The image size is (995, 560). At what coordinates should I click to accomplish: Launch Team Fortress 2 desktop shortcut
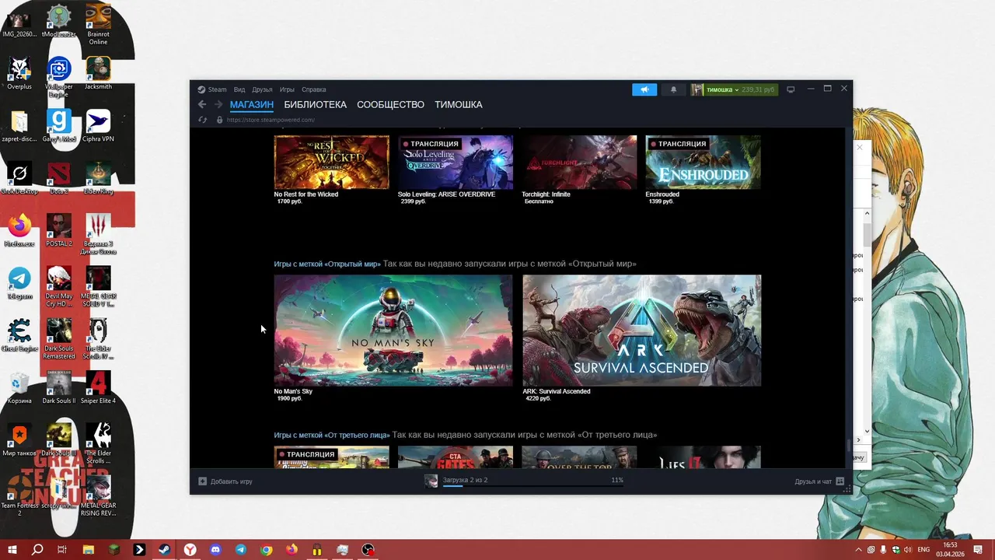pos(19,495)
